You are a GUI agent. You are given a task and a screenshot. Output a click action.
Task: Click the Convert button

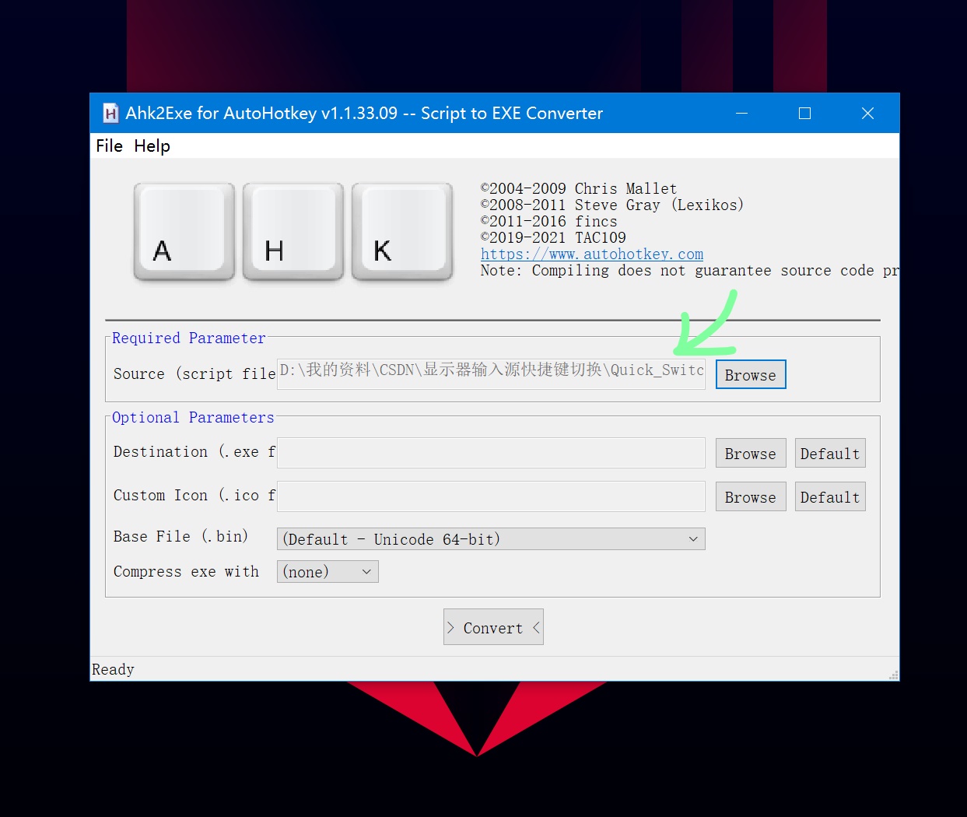(493, 627)
